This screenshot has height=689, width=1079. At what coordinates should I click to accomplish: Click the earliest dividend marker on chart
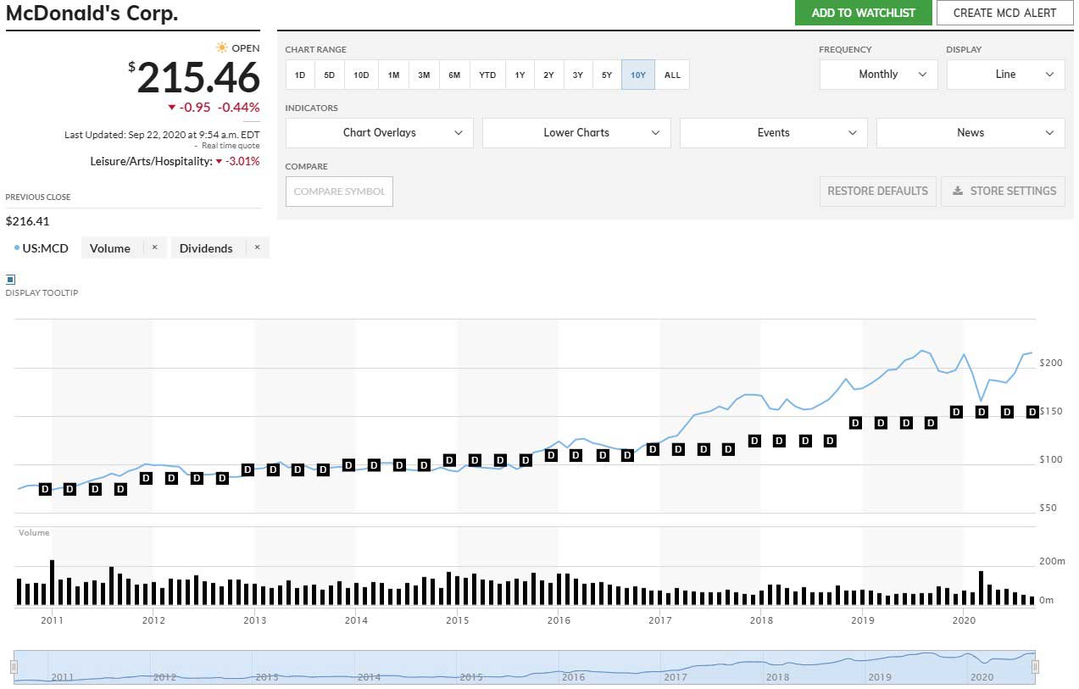tap(45, 489)
